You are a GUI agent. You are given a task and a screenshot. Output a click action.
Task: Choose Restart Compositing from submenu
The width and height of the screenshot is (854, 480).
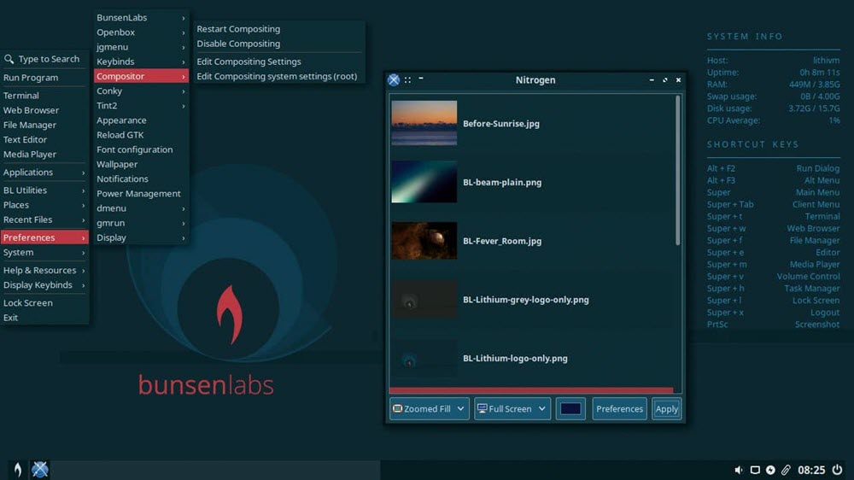238,29
